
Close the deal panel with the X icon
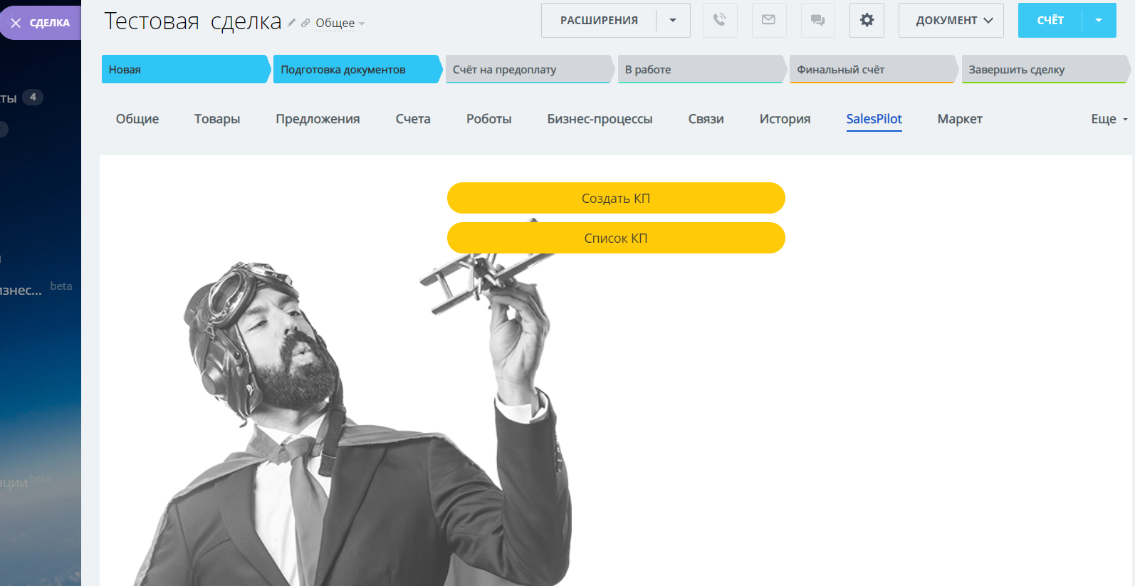click(16, 23)
